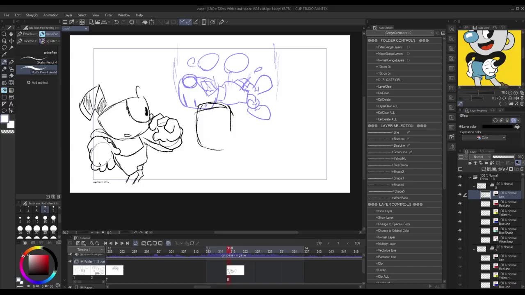The width and height of the screenshot is (525, 295).
Task: Click the Redo arrow in command bar
Action: tap(123, 22)
